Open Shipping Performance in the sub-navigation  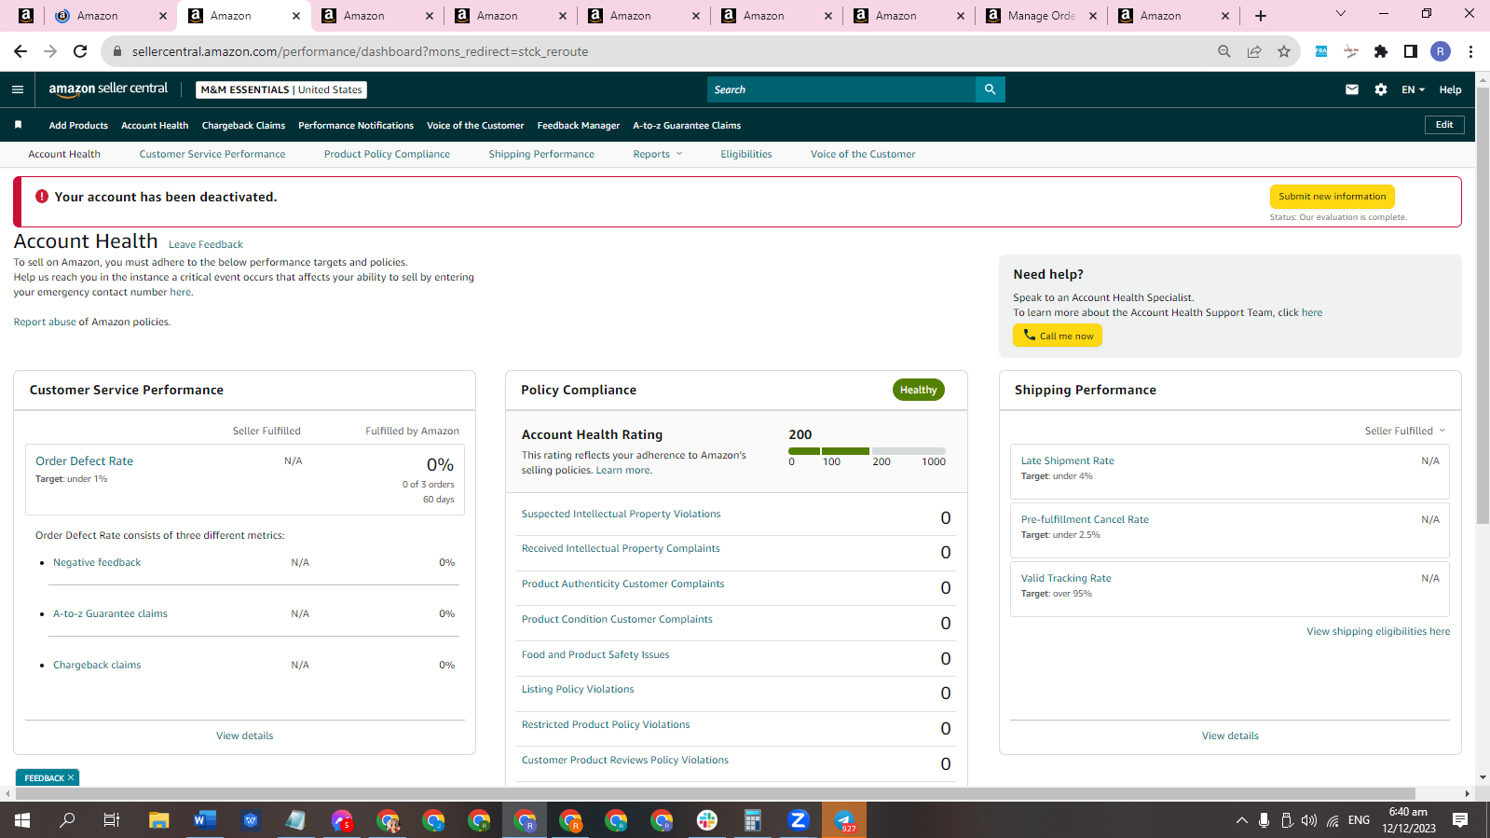tap(541, 154)
